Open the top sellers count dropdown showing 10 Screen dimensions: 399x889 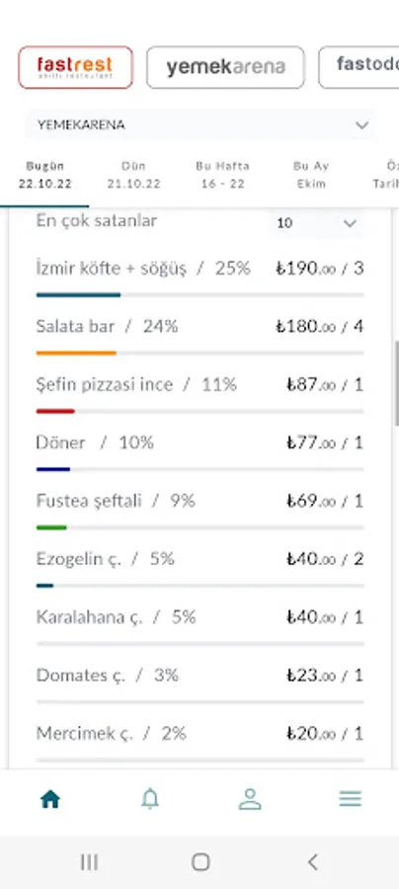(x=317, y=223)
